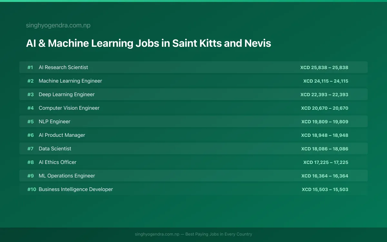This screenshot has width=387, height=242.
Task: Click salary XCD 17,225 – 17,225
Action: click(x=326, y=162)
